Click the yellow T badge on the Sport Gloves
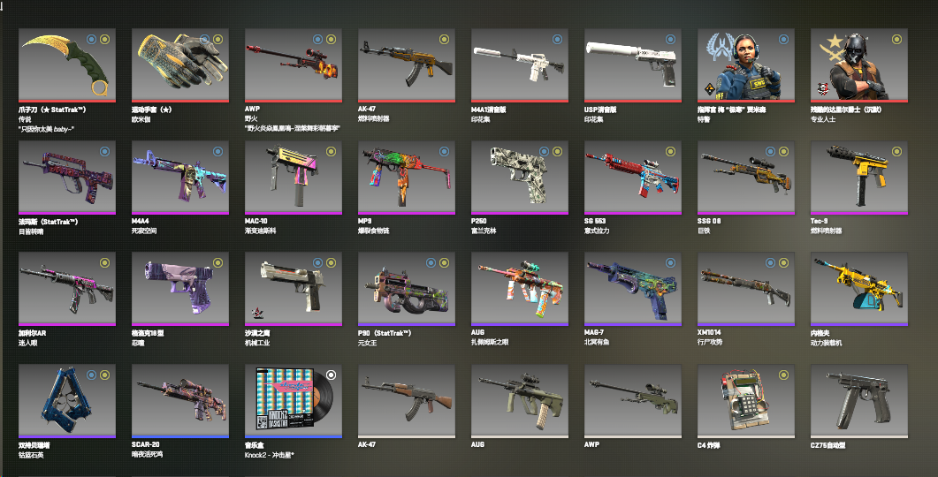The width and height of the screenshot is (938, 477). click(x=217, y=40)
